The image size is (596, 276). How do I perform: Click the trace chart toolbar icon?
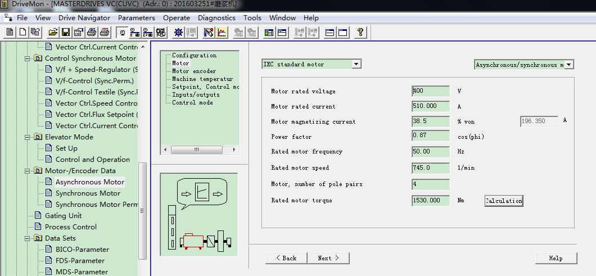[222, 32]
